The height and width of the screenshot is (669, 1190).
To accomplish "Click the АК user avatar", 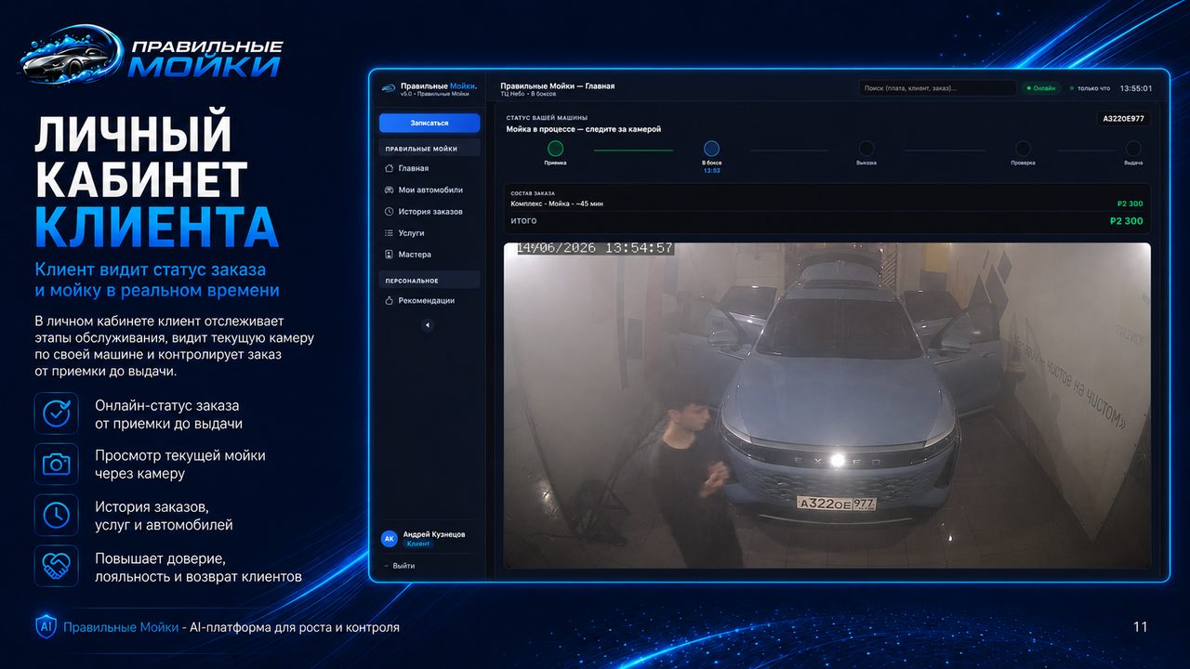I will pos(390,539).
